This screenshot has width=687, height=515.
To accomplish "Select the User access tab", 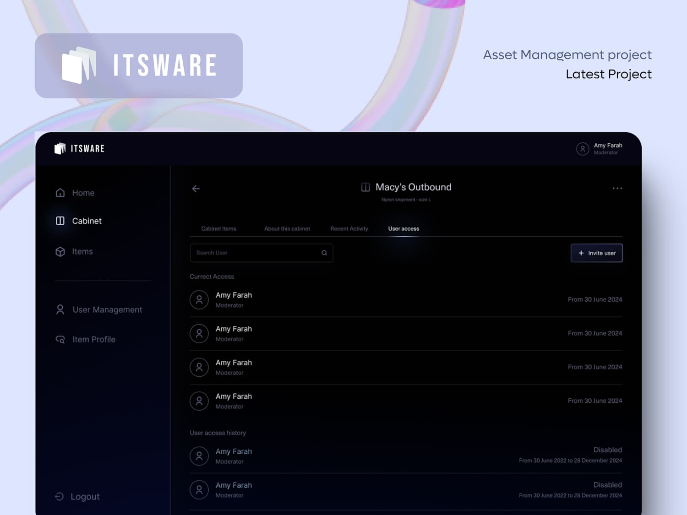I will (x=403, y=228).
